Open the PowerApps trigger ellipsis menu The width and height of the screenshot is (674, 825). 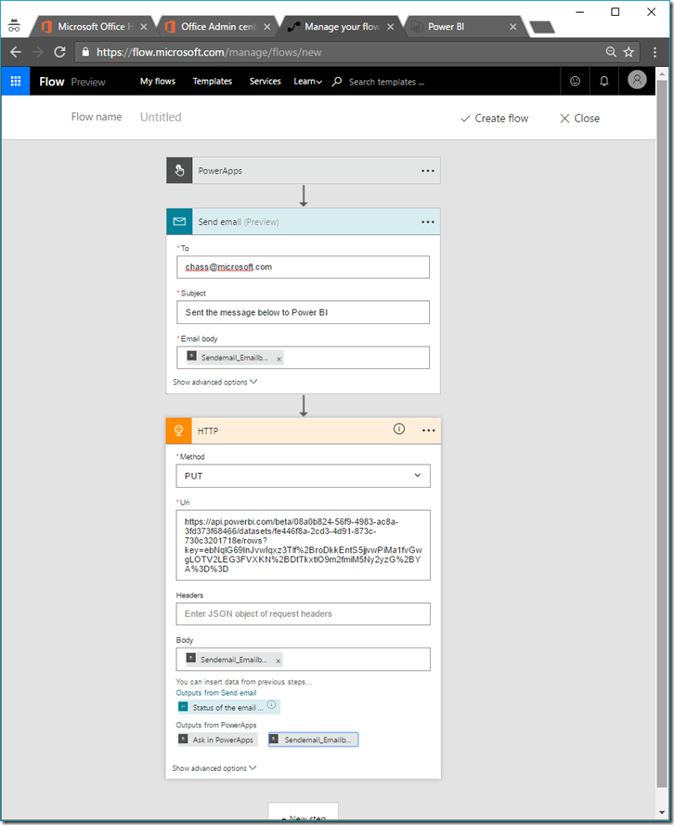pyautogui.click(x=428, y=171)
